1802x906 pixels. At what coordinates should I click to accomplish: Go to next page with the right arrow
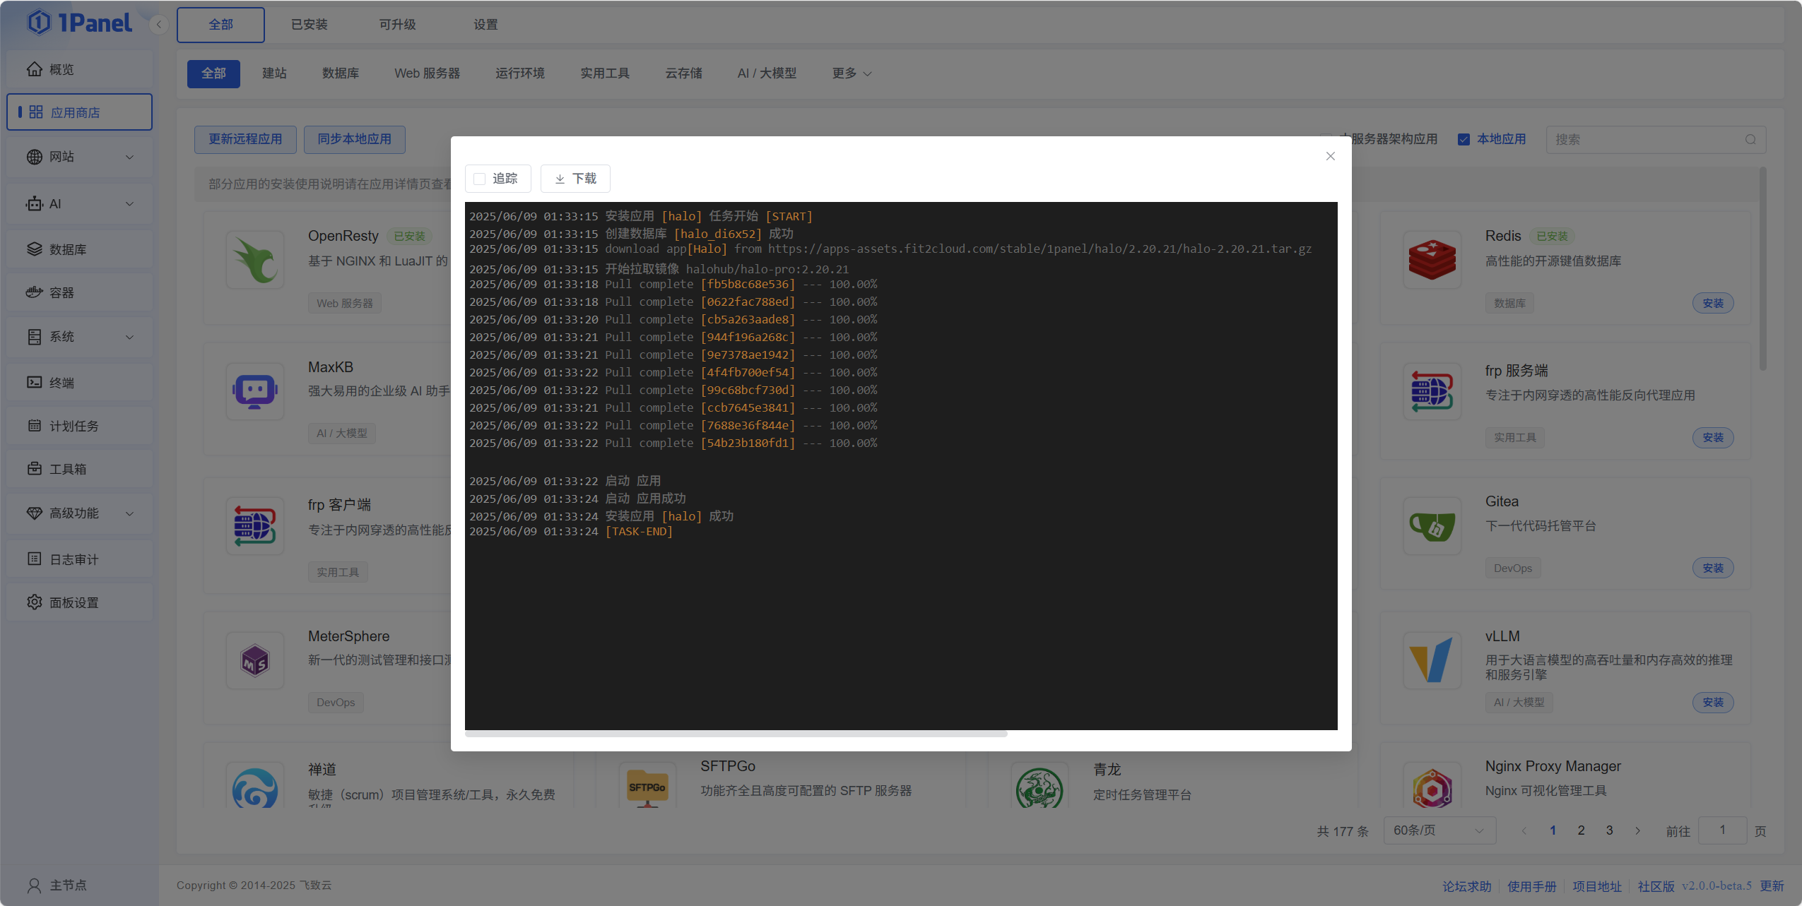pos(1637,830)
